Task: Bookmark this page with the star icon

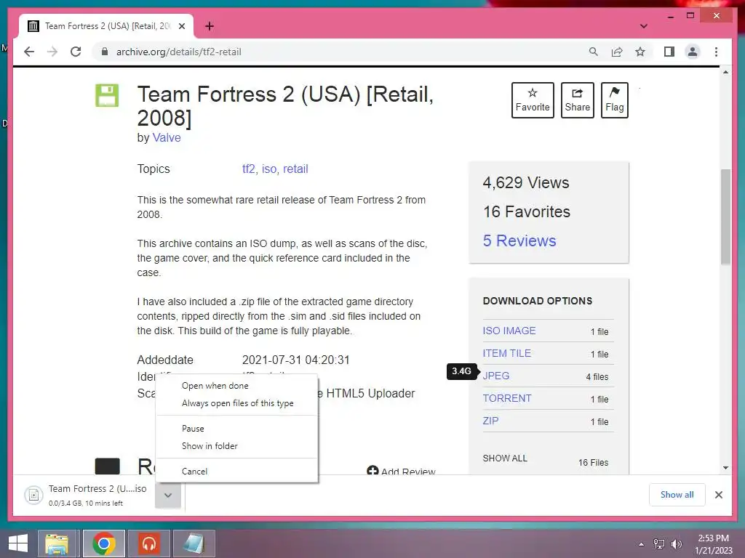Action: coord(640,52)
